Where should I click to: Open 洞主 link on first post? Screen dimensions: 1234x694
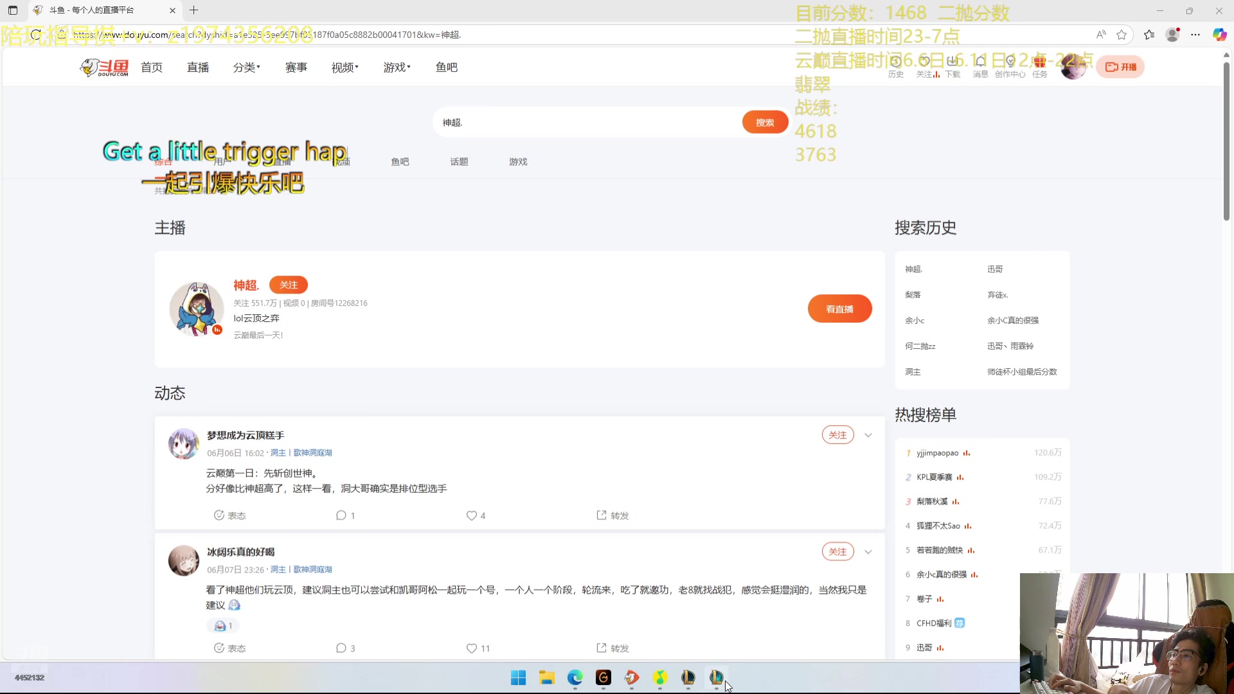click(278, 453)
